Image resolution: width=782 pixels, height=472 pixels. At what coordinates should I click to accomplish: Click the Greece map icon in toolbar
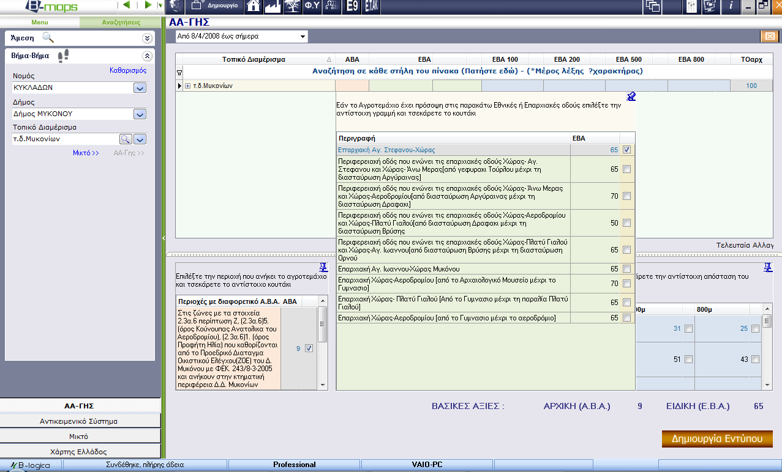coord(175,6)
